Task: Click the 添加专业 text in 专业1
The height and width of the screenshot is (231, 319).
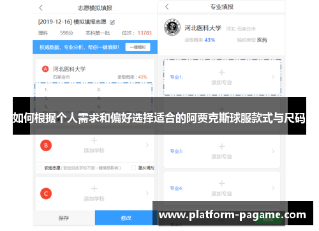Action: pos(221,82)
